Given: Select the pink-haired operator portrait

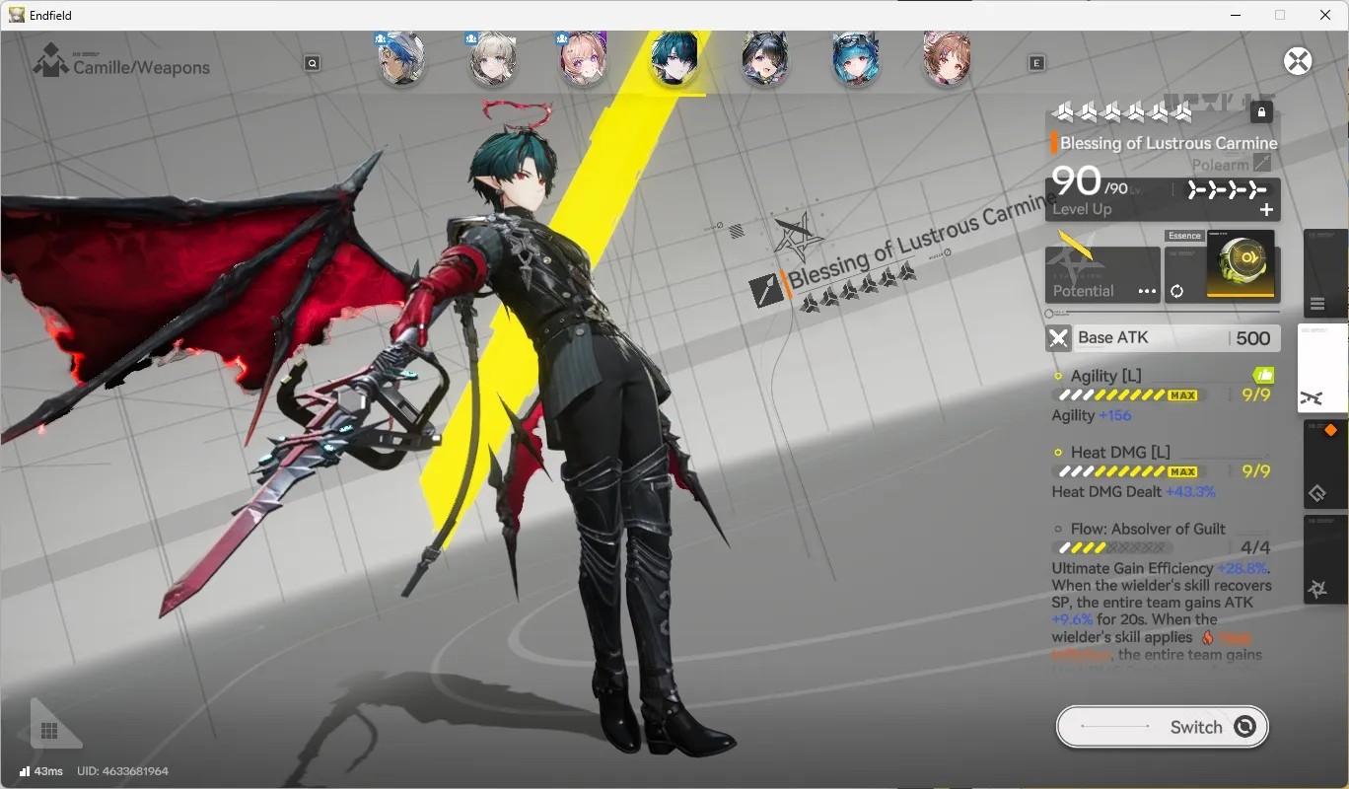Looking at the screenshot, I should coord(583,59).
